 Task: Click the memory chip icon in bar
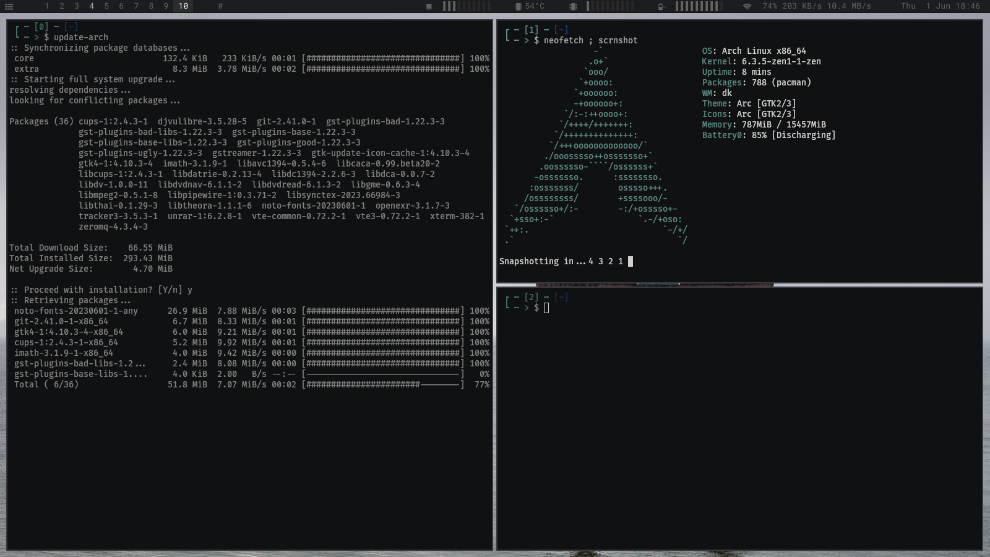tap(429, 6)
